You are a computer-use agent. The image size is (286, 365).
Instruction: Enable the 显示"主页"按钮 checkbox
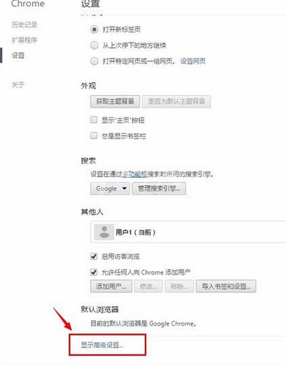point(94,120)
